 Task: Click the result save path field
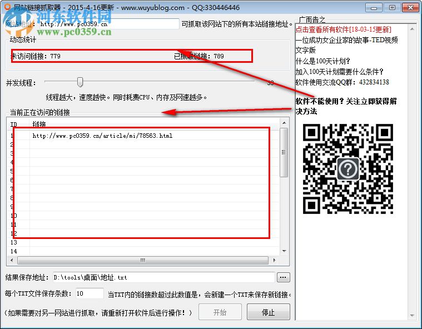163,277
